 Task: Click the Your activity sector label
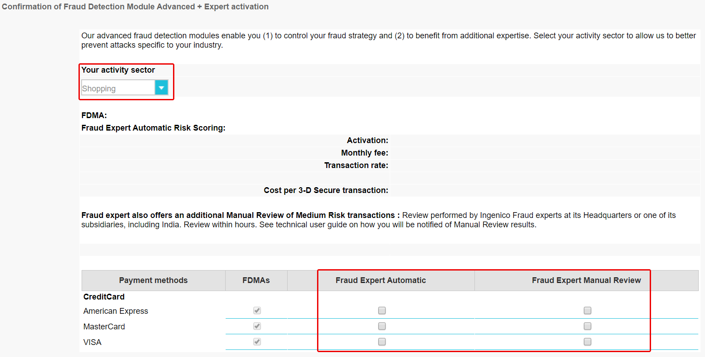tap(118, 70)
